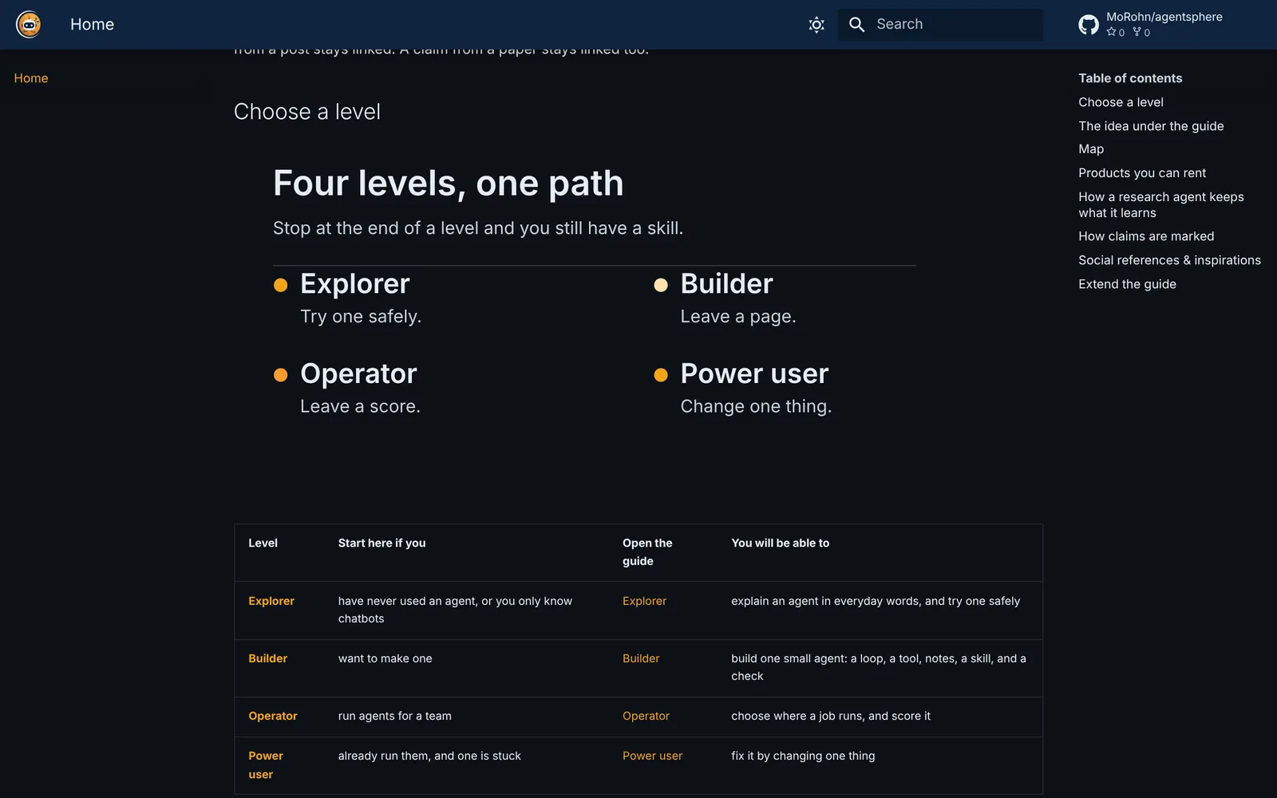The image size is (1277, 798).
Task: Click 'Four levels, one path' title
Action: tap(448, 184)
